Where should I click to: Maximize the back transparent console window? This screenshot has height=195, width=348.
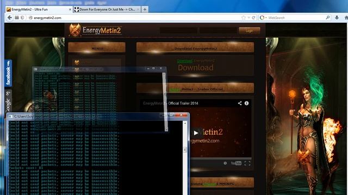pos(153,69)
